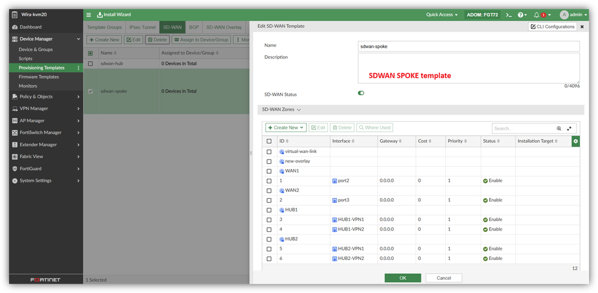The image size is (598, 293).
Task: Click the search magnifier icon in table
Action: [559, 128]
